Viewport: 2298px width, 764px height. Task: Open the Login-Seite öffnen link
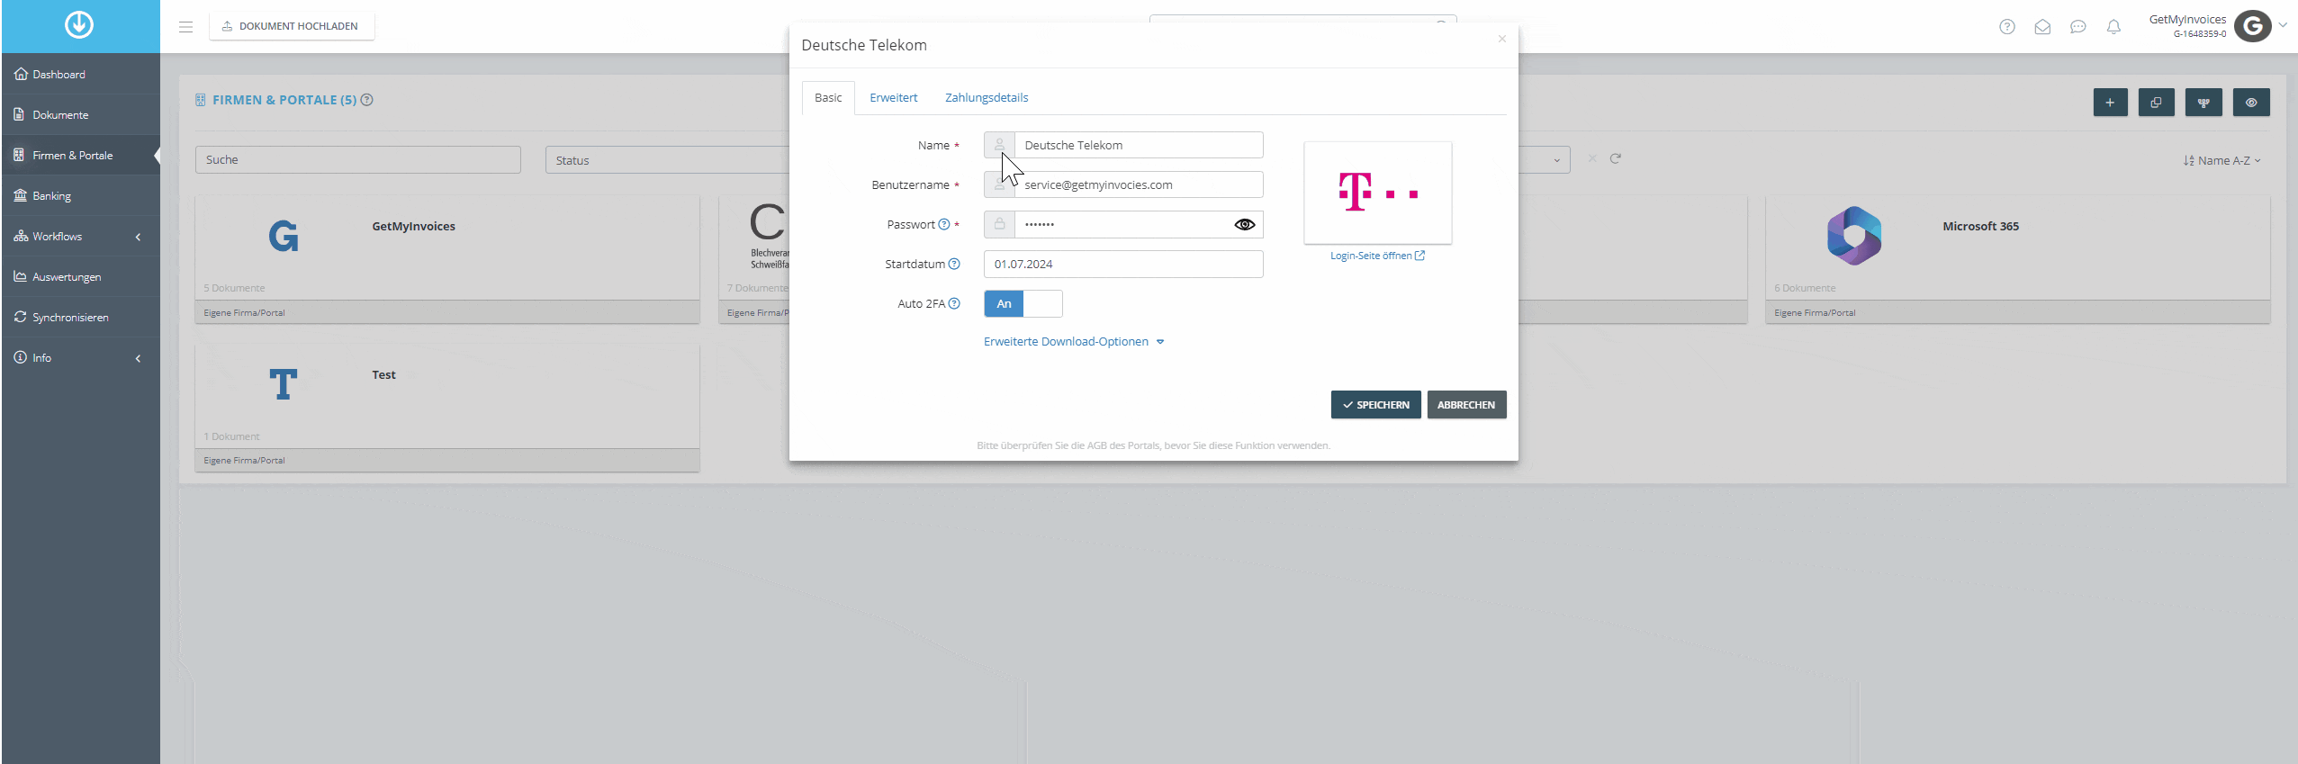pyautogui.click(x=1377, y=256)
